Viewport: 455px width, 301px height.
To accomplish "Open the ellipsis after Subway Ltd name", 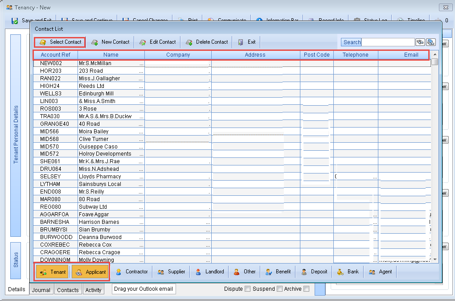I will point(141,207).
